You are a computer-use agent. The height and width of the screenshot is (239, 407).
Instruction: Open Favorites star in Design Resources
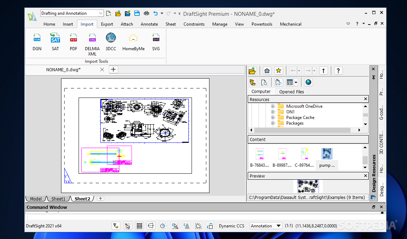coord(279,71)
